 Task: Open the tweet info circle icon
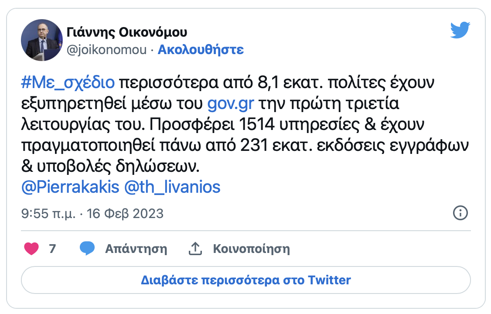460,213
